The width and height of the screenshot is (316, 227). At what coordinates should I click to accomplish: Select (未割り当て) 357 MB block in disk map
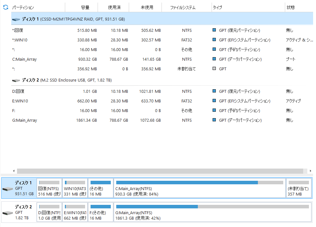(299, 188)
